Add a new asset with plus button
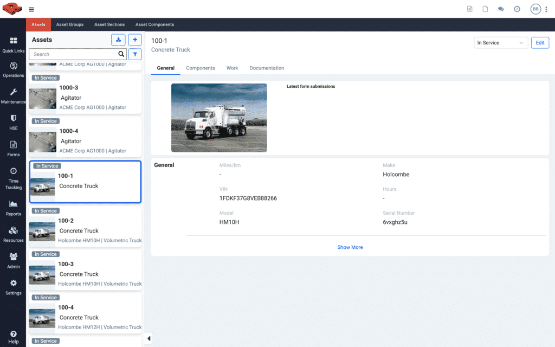The image size is (555, 347). [x=135, y=40]
